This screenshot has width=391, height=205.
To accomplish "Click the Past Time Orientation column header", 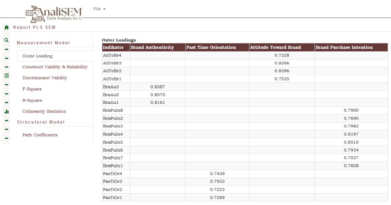I will point(211,47).
